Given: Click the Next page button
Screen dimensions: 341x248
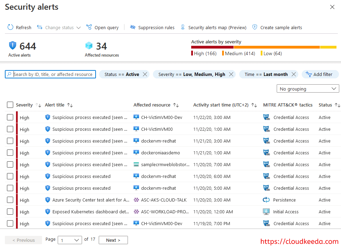Looking at the screenshot, I should (x=113, y=240).
